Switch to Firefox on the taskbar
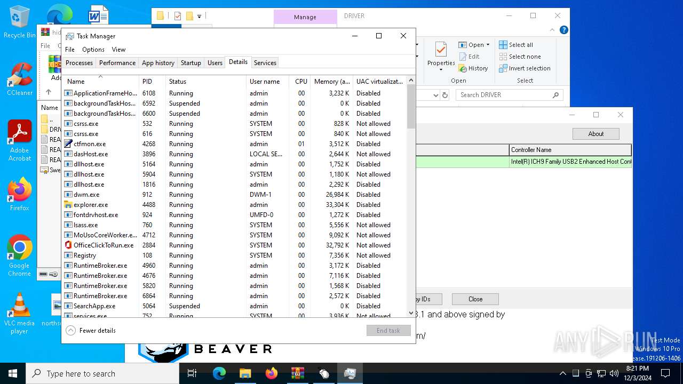 pos(272,373)
